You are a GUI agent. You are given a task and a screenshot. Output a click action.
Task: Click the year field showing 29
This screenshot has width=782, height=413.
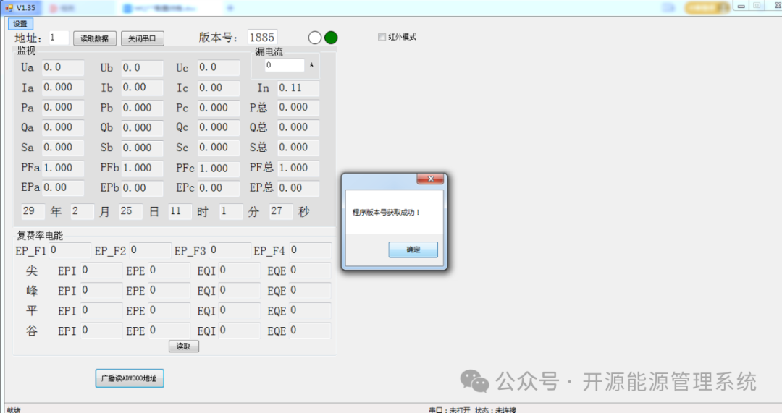point(33,211)
